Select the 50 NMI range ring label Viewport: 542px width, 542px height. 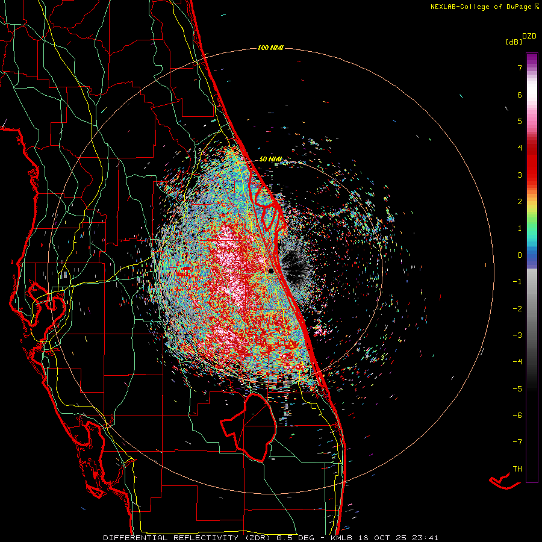pos(270,159)
